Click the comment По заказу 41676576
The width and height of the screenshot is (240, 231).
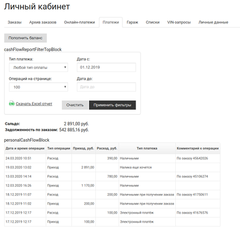[x=192, y=212]
